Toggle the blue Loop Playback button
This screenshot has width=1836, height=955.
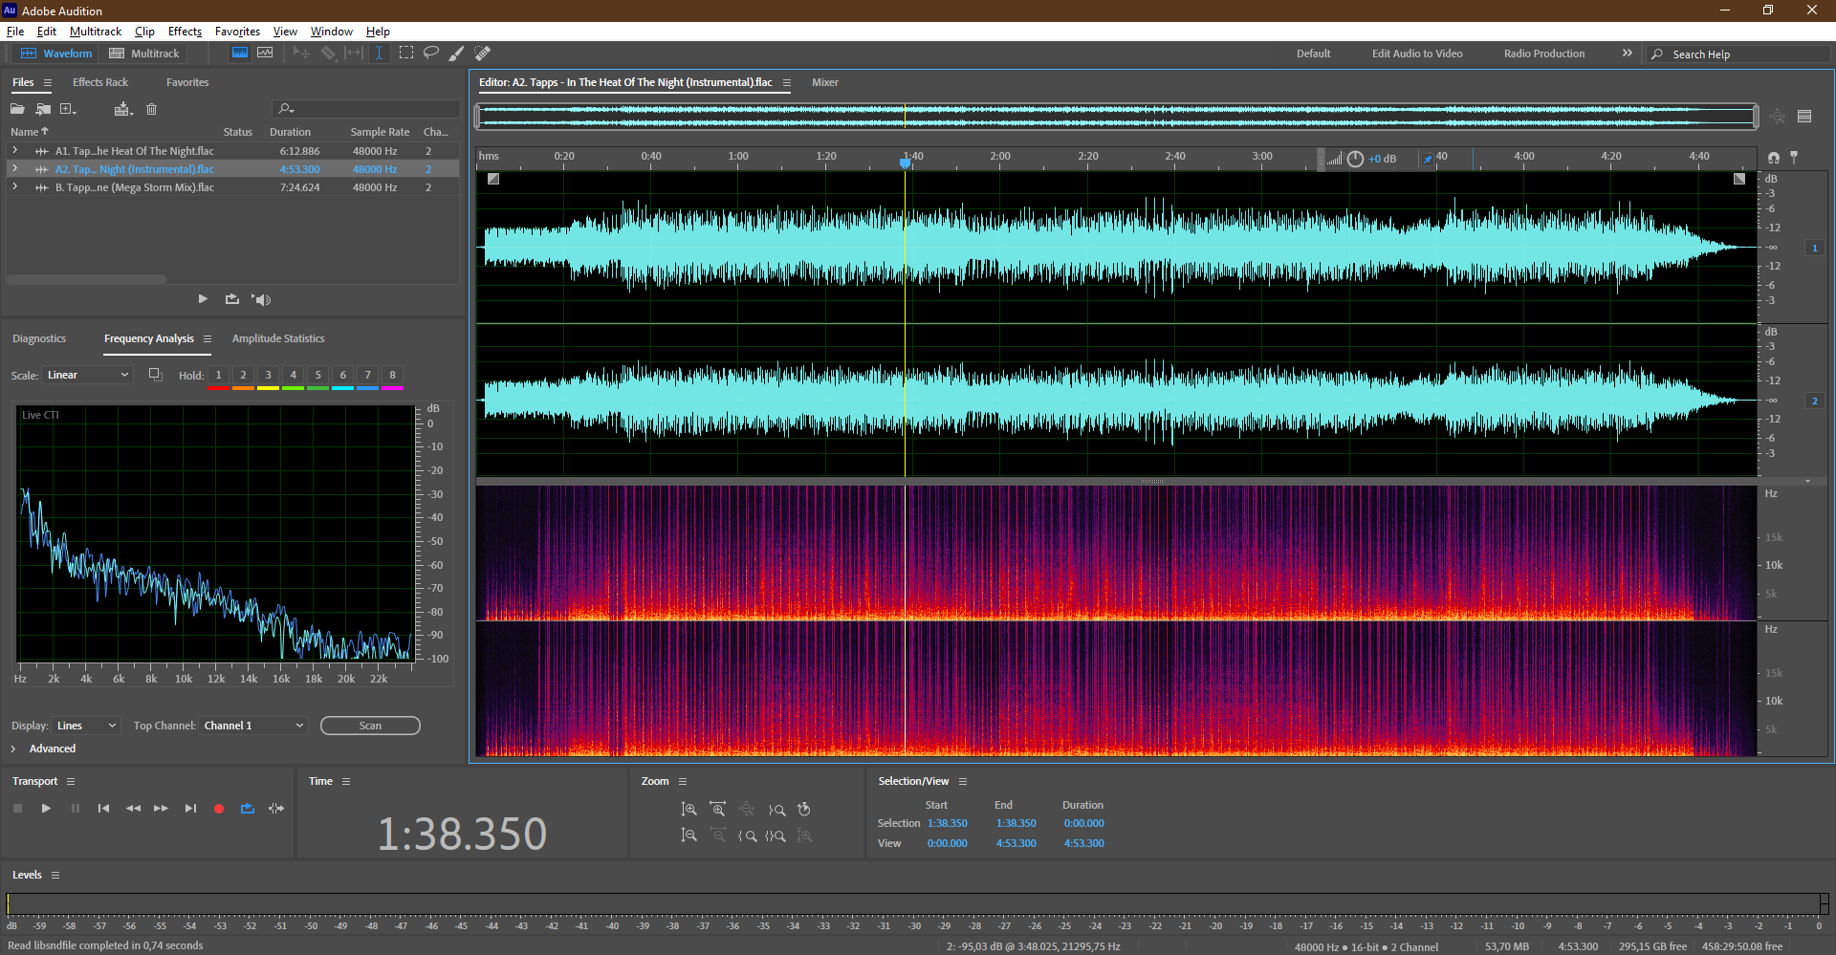(248, 809)
